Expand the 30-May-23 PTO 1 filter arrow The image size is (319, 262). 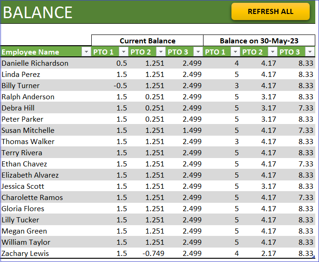click(235, 52)
